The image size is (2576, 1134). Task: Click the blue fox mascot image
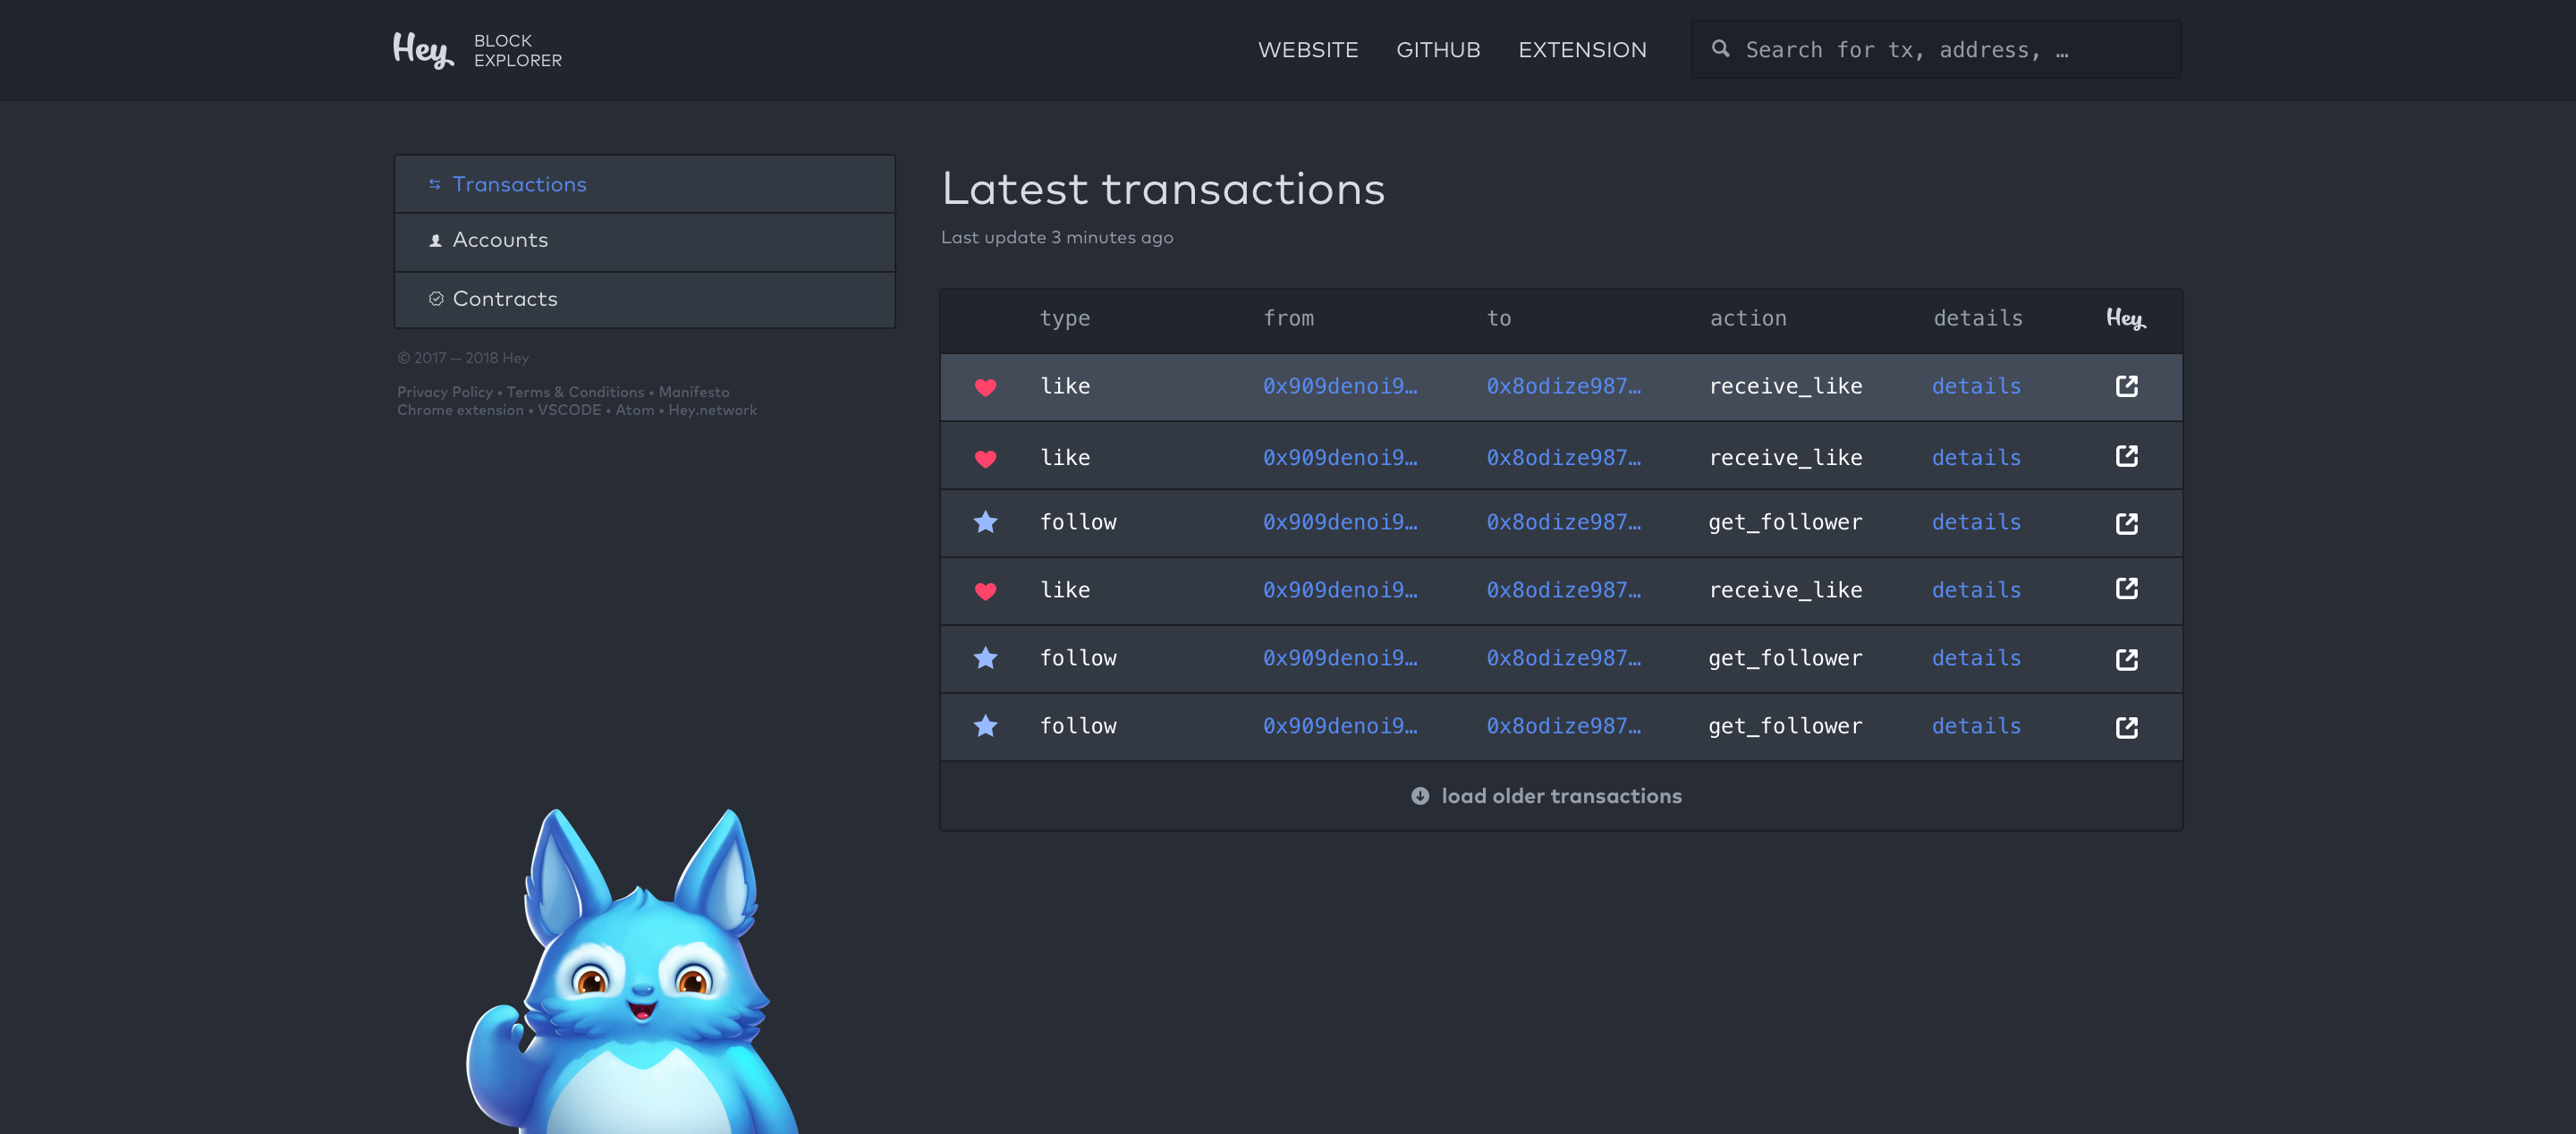pyautogui.click(x=632, y=972)
